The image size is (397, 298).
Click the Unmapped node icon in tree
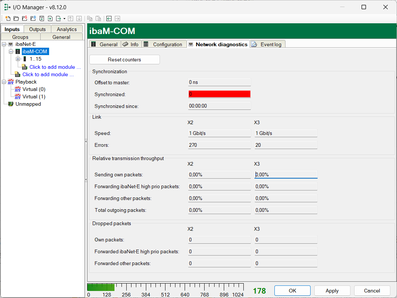tap(11, 104)
